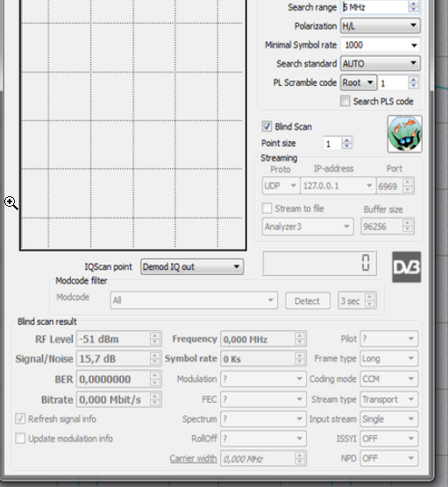Click the DVB logo icon

coord(407,267)
